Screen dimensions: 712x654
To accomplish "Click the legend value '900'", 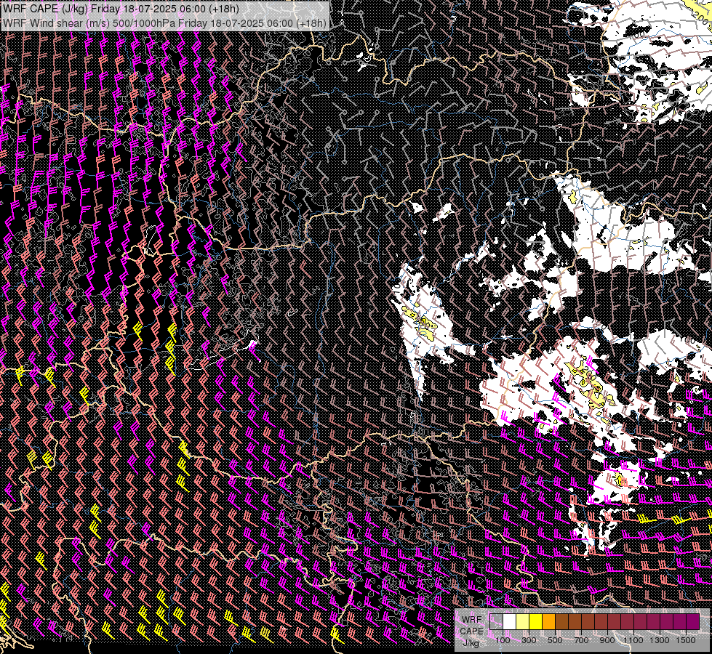I will point(607,640).
